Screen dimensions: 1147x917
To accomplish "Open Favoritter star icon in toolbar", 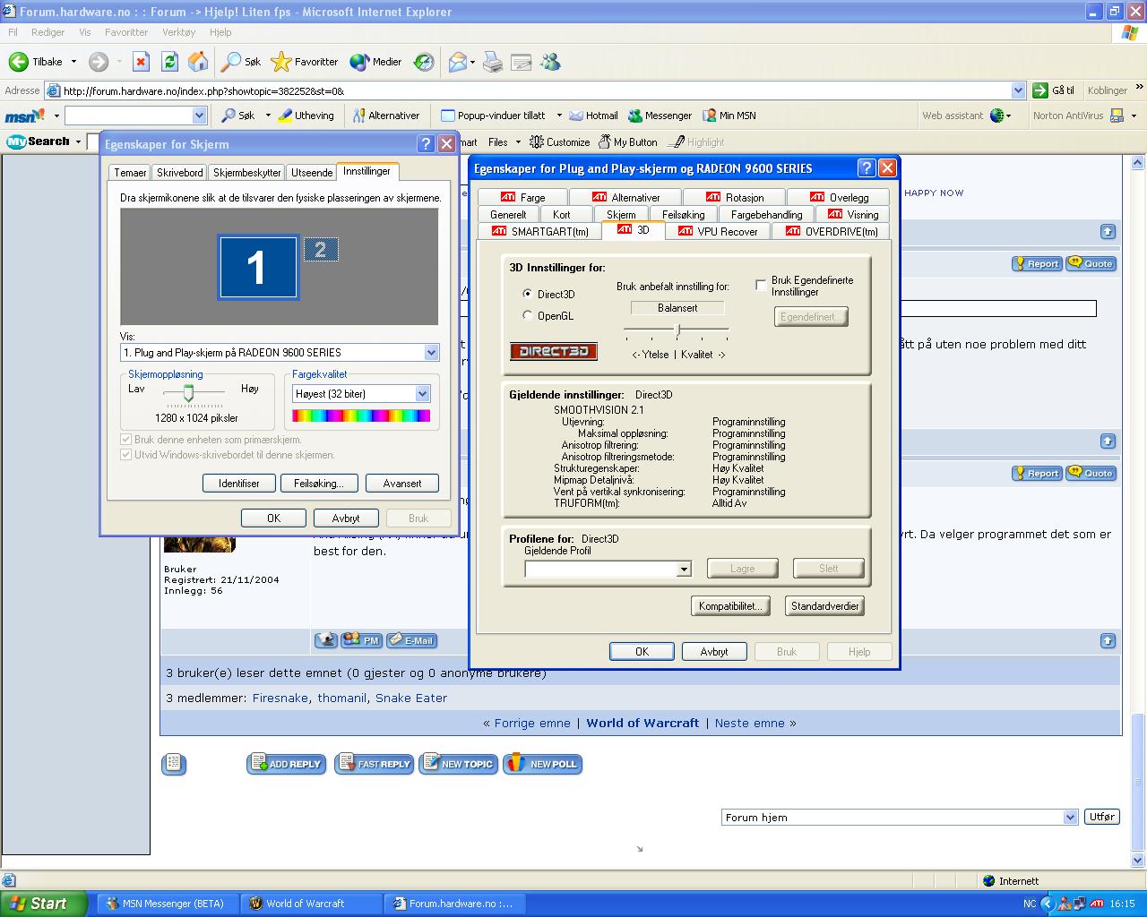I will coord(281,62).
